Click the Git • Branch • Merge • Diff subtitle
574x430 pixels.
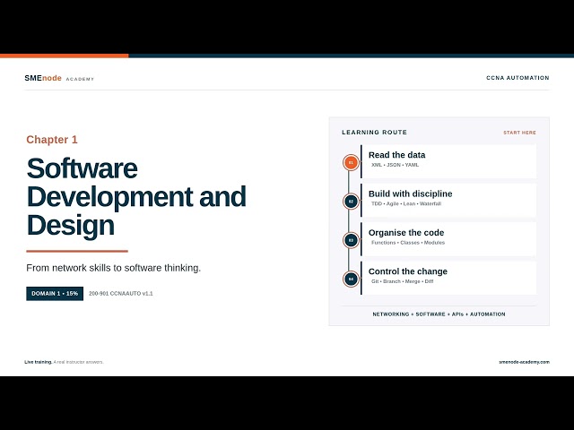point(403,281)
